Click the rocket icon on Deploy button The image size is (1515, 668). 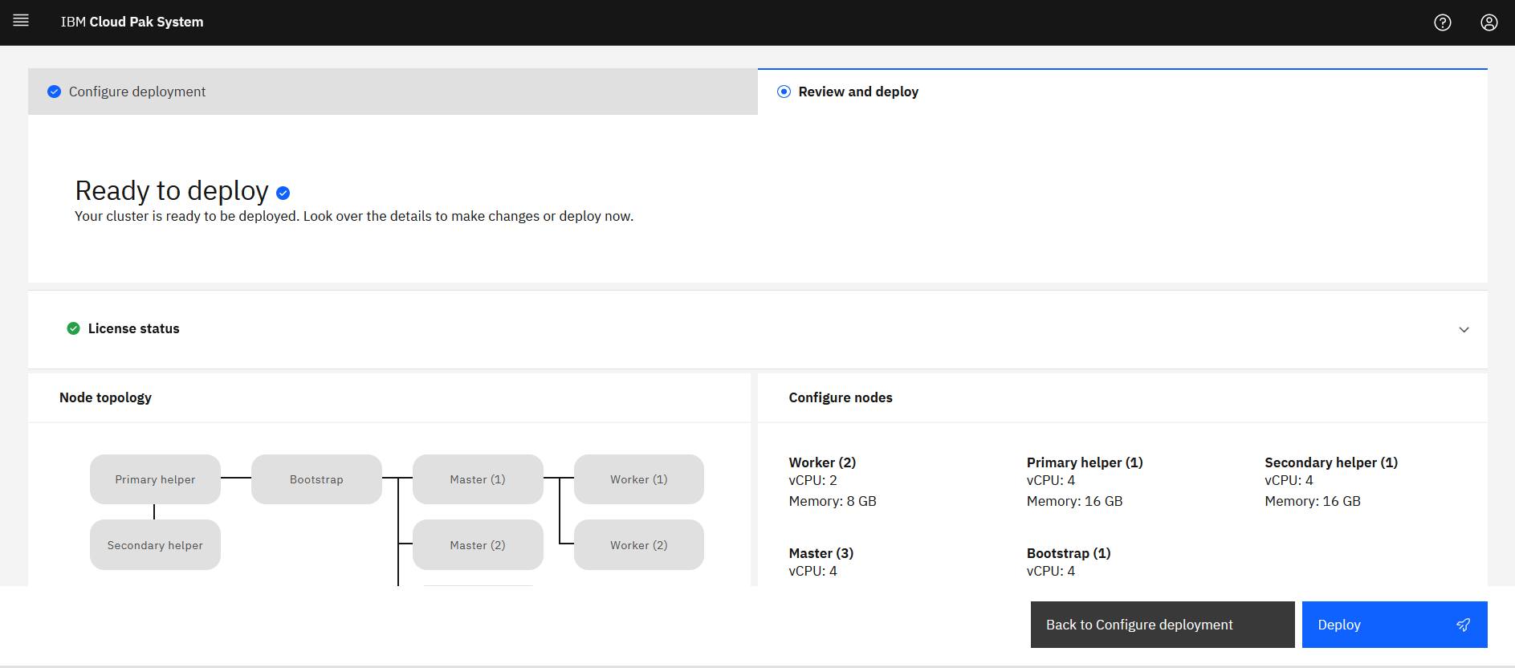tap(1464, 625)
